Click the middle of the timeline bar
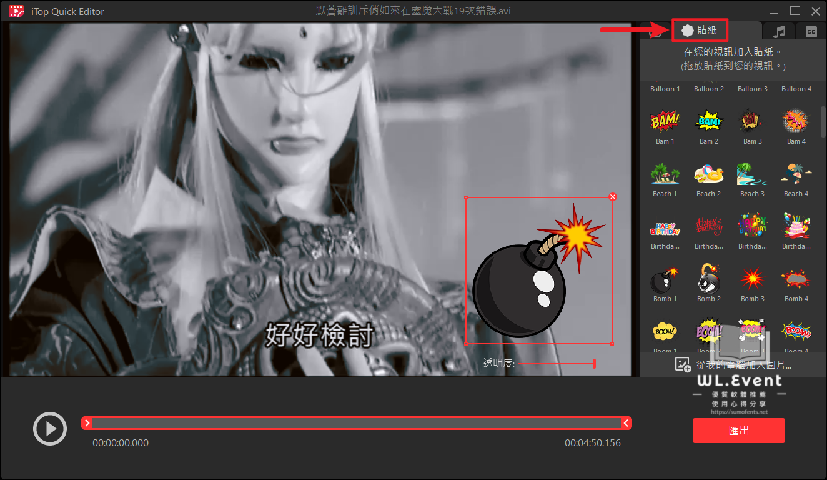The height and width of the screenshot is (480, 827). (x=357, y=423)
